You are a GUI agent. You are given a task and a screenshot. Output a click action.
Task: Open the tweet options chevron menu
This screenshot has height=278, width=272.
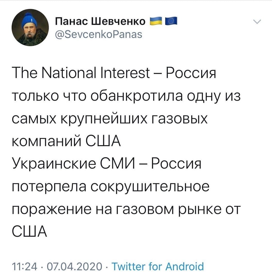[257, 22]
